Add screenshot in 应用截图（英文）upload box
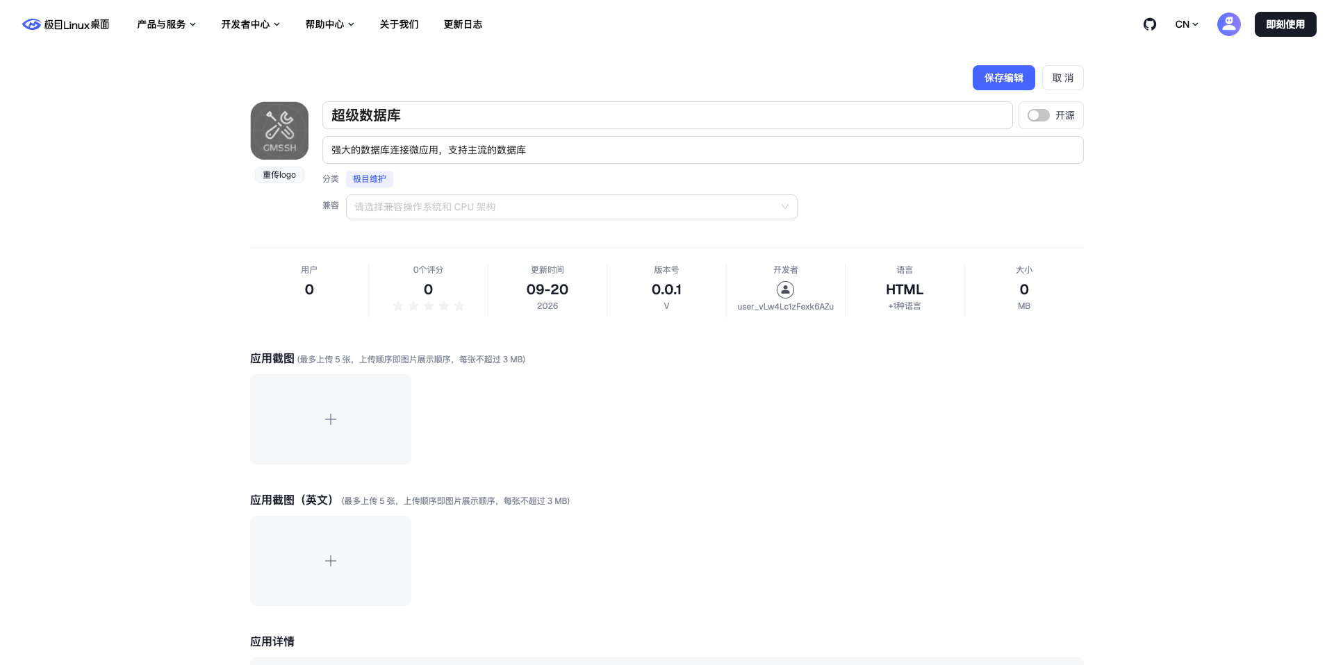Image resolution: width=1334 pixels, height=665 pixels. [331, 561]
